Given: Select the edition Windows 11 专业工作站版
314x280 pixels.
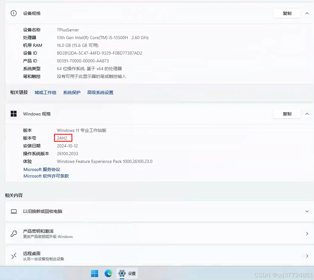Looking at the screenshot, I should (82, 130).
